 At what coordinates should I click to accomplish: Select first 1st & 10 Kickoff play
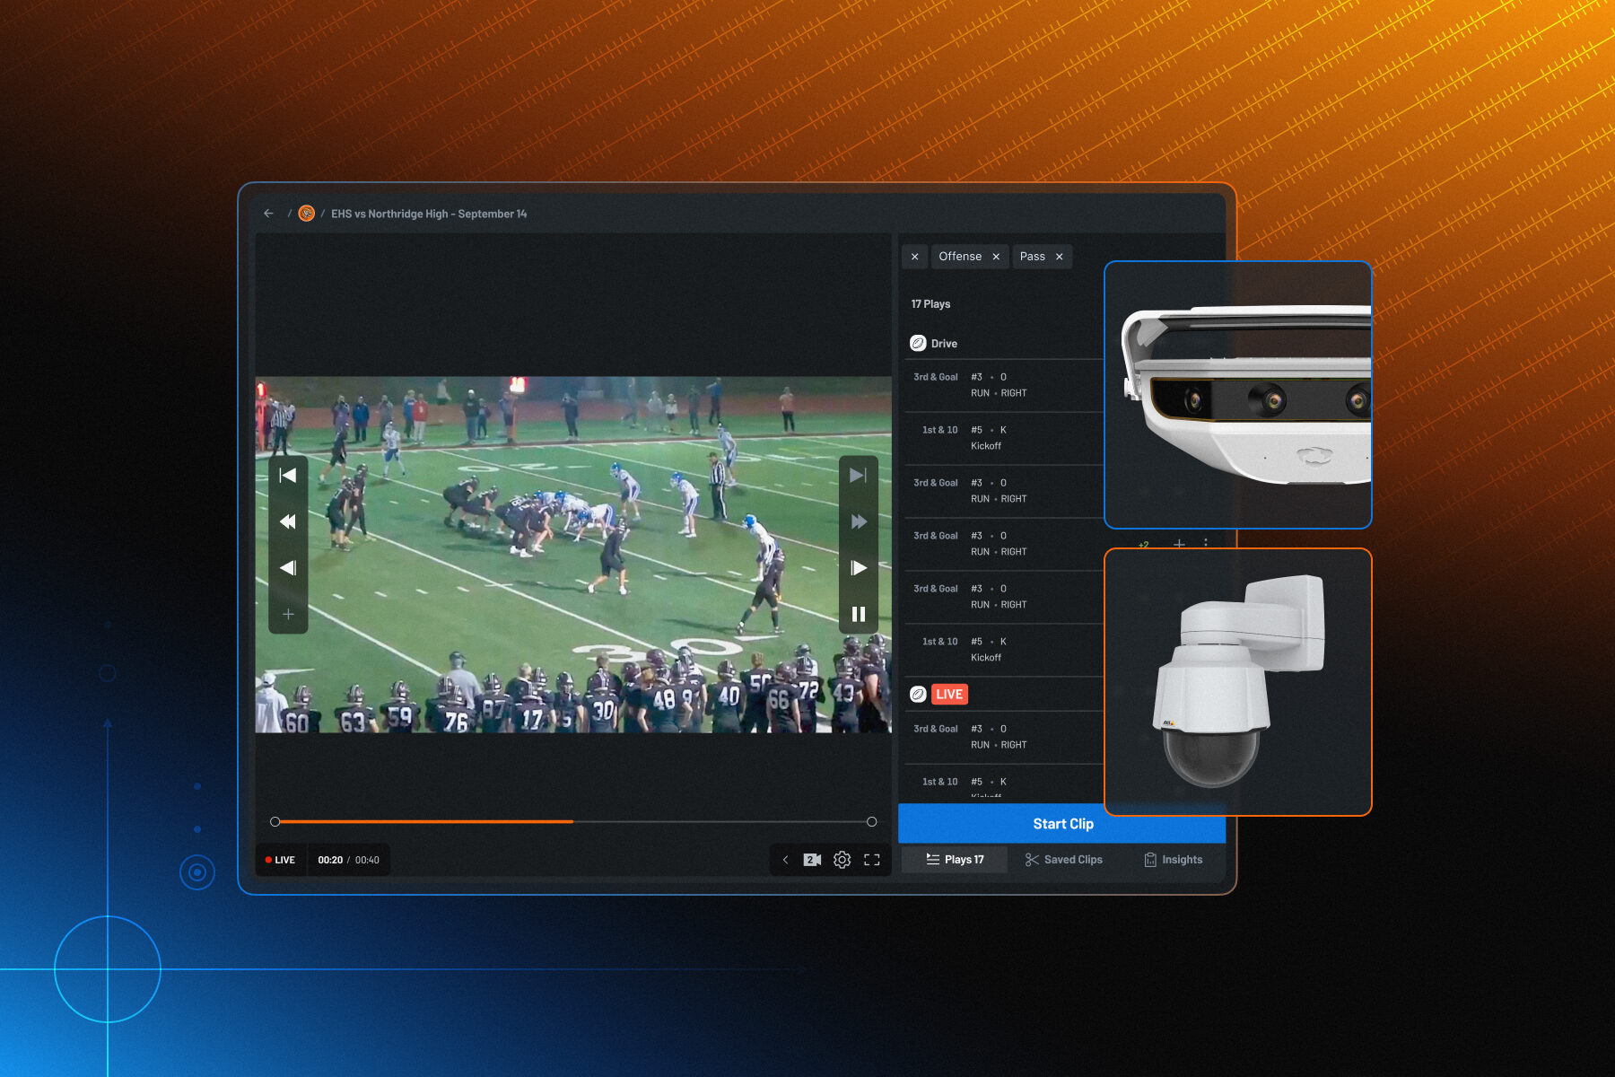(1003, 438)
